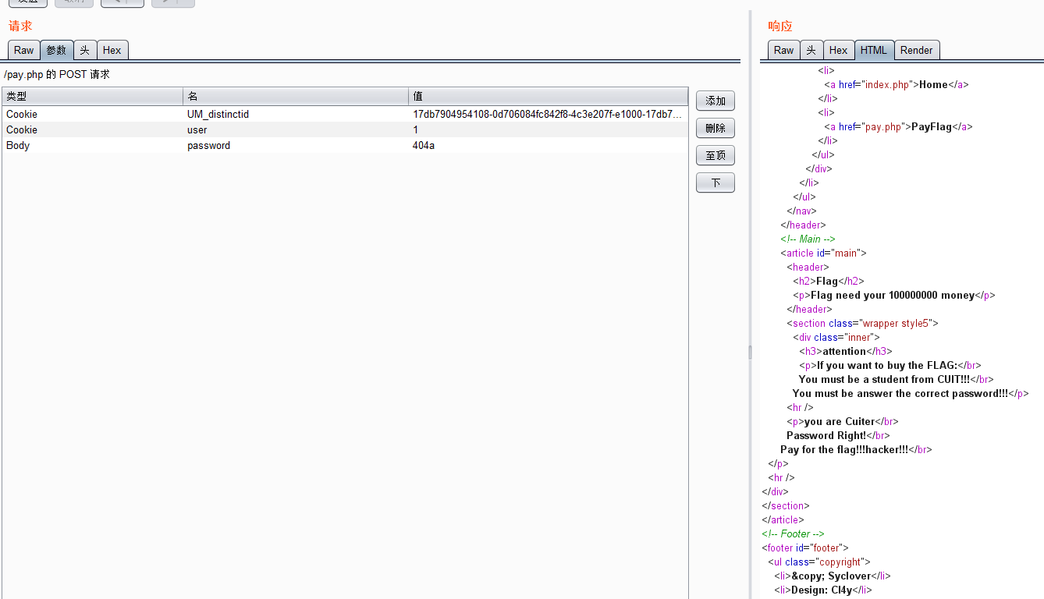The width and height of the screenshot is (1044, 599).
Task: Click the inner class value
Action: point(861,337)
